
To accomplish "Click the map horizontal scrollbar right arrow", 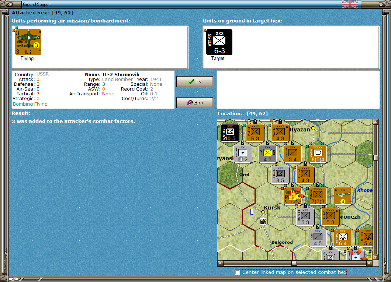I will coord(370,263).
